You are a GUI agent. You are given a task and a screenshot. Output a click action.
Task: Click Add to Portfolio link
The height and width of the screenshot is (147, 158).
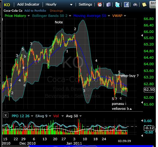(x=35, y=11)
